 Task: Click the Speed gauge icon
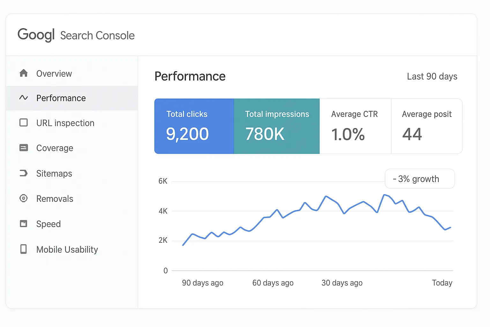click(x=24, y=224)
